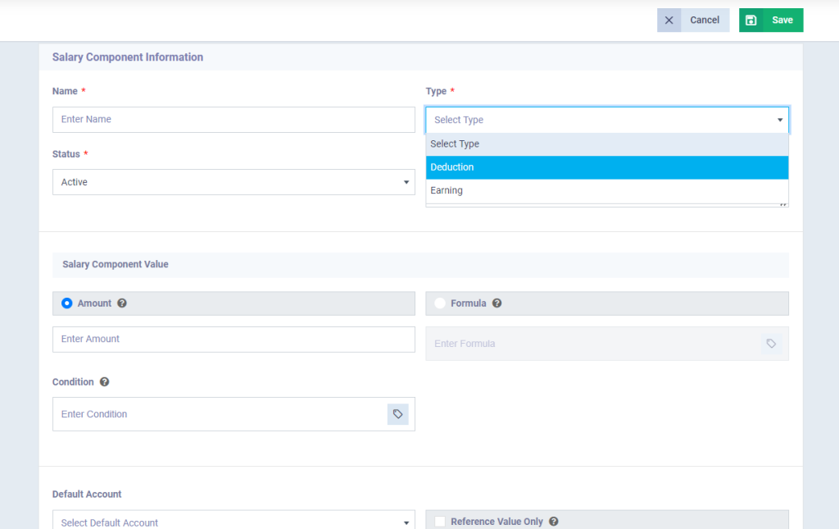Screen dimensions: 839x529
Task: Click the Cancel button
Action: [703, 20]
